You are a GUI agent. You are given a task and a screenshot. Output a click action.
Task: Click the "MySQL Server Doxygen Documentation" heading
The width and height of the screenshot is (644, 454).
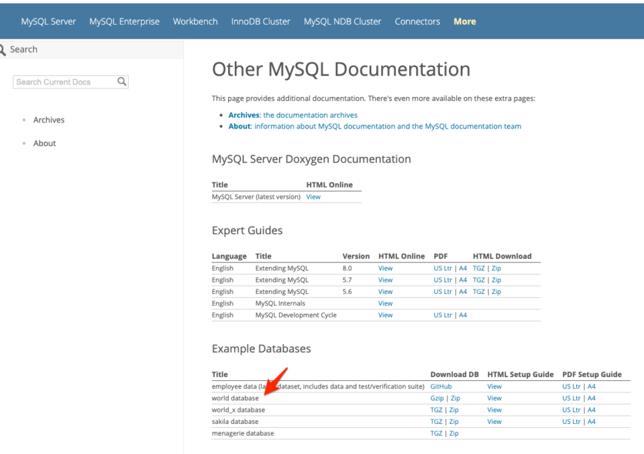pyautogui.click(x=311, y=159)
